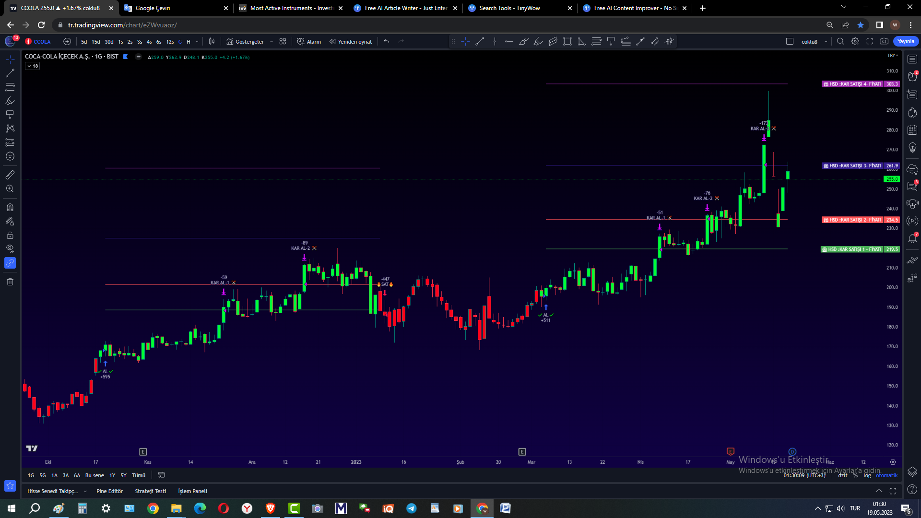Select the vertical line tool in floating toolbar

click(495, 42)
